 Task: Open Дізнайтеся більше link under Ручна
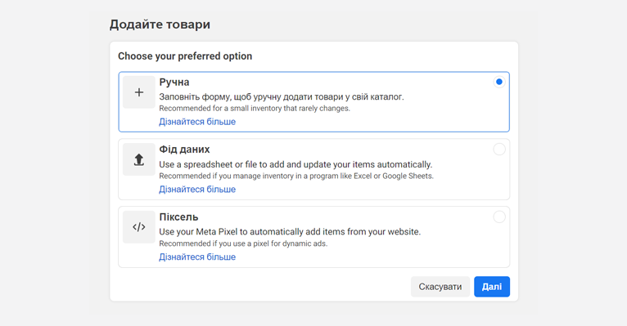[197, 122]
